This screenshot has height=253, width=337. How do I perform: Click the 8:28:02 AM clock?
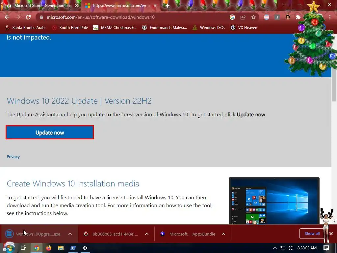307,248
